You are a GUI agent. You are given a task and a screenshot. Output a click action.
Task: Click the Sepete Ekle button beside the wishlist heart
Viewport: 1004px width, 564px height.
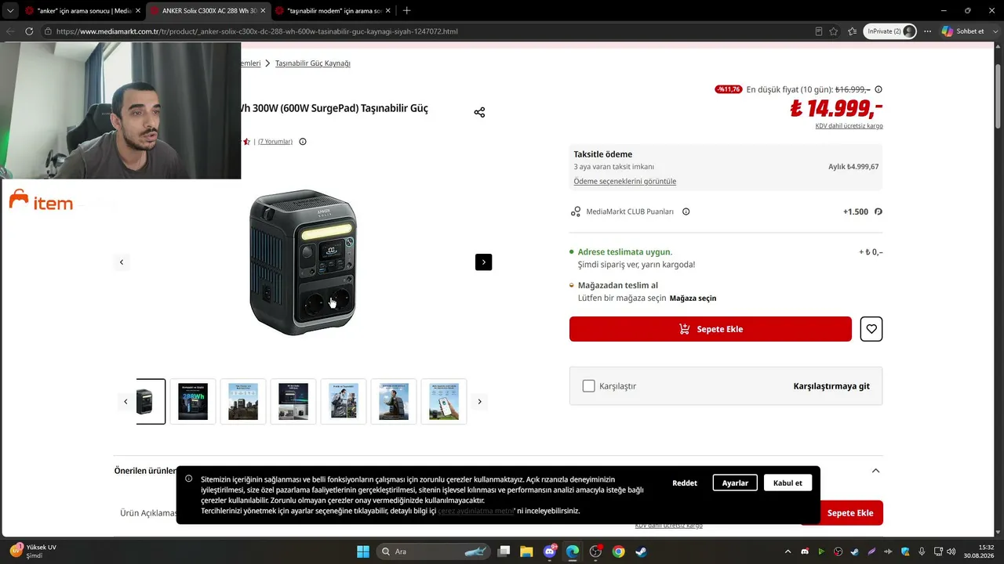pos(711,329)
